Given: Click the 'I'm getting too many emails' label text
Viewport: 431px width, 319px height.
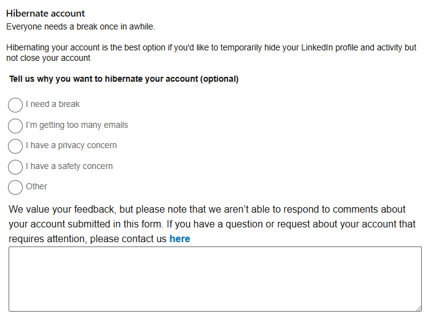Looking at the screenshot, I should pos(77,125).
